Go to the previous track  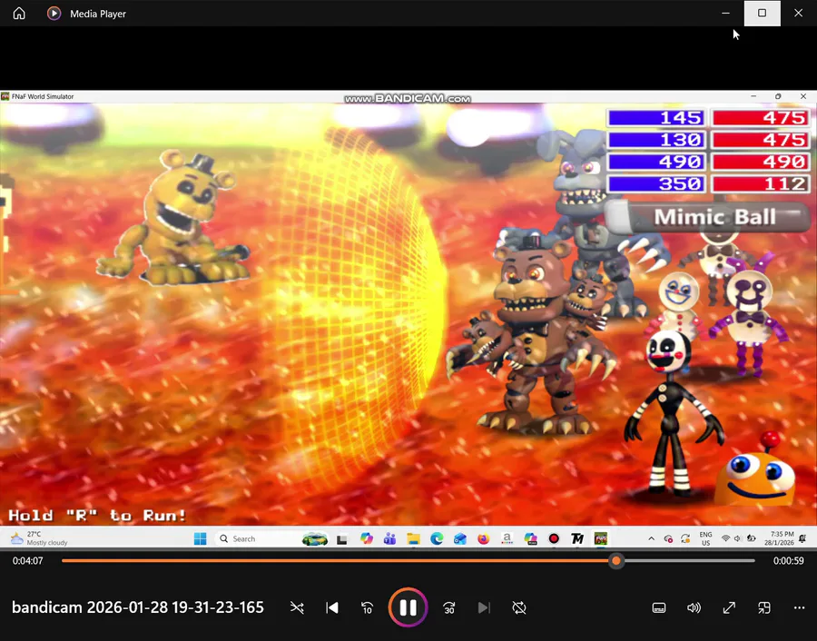point(332,607)
